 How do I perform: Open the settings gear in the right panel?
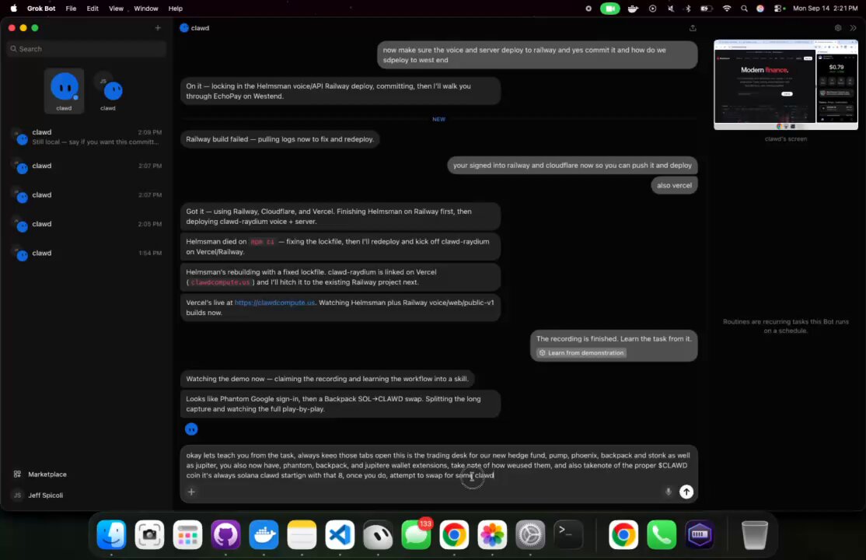[838, 28]
